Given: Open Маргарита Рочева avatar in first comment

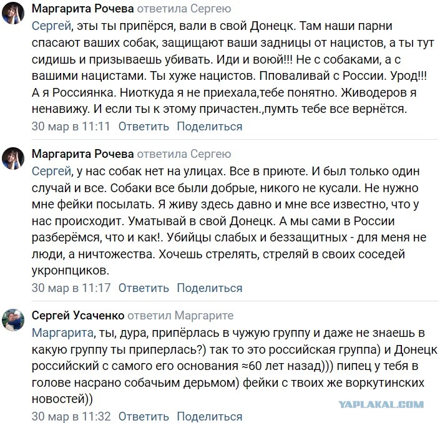Looking at the screenshot, I should tap(13, 13).
